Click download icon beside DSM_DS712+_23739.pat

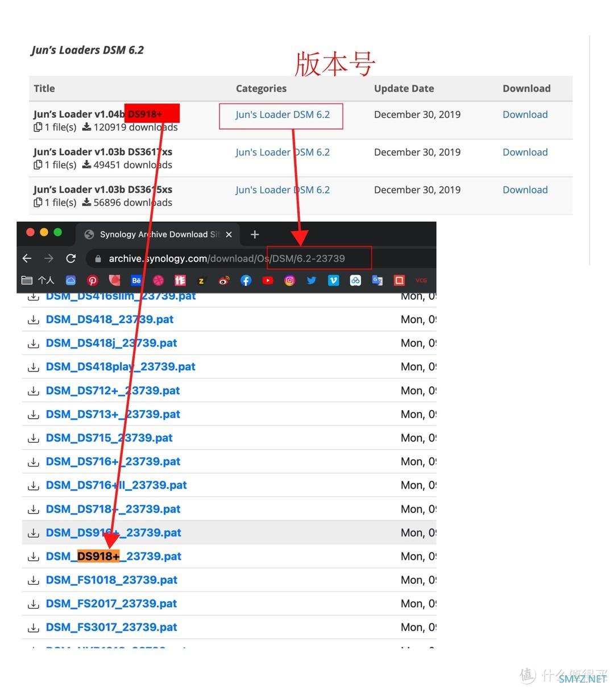point(34,391)
